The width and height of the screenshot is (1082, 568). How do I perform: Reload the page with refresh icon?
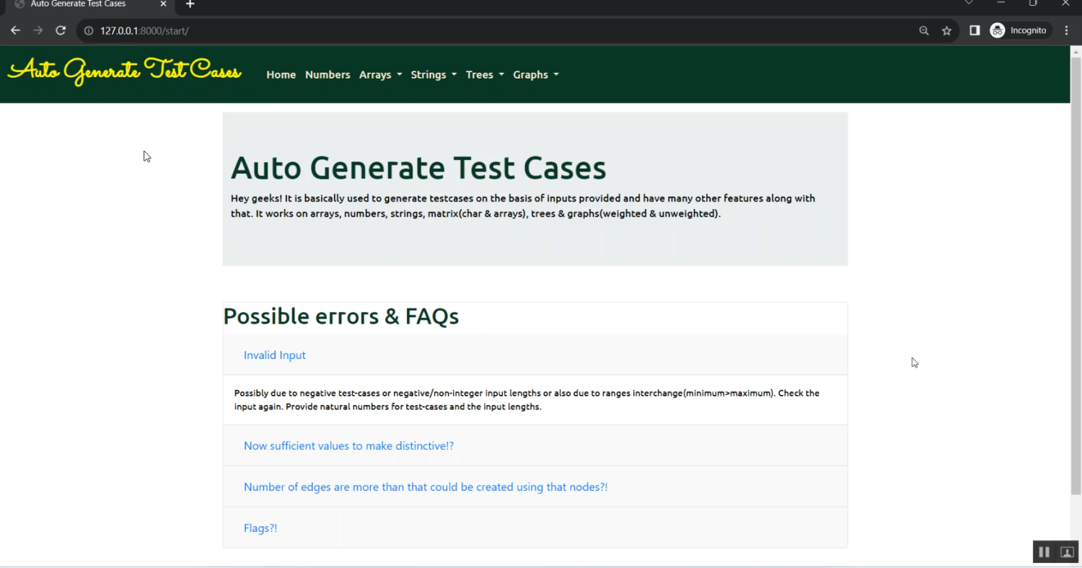pyautogui.click(x=61, y=30)
